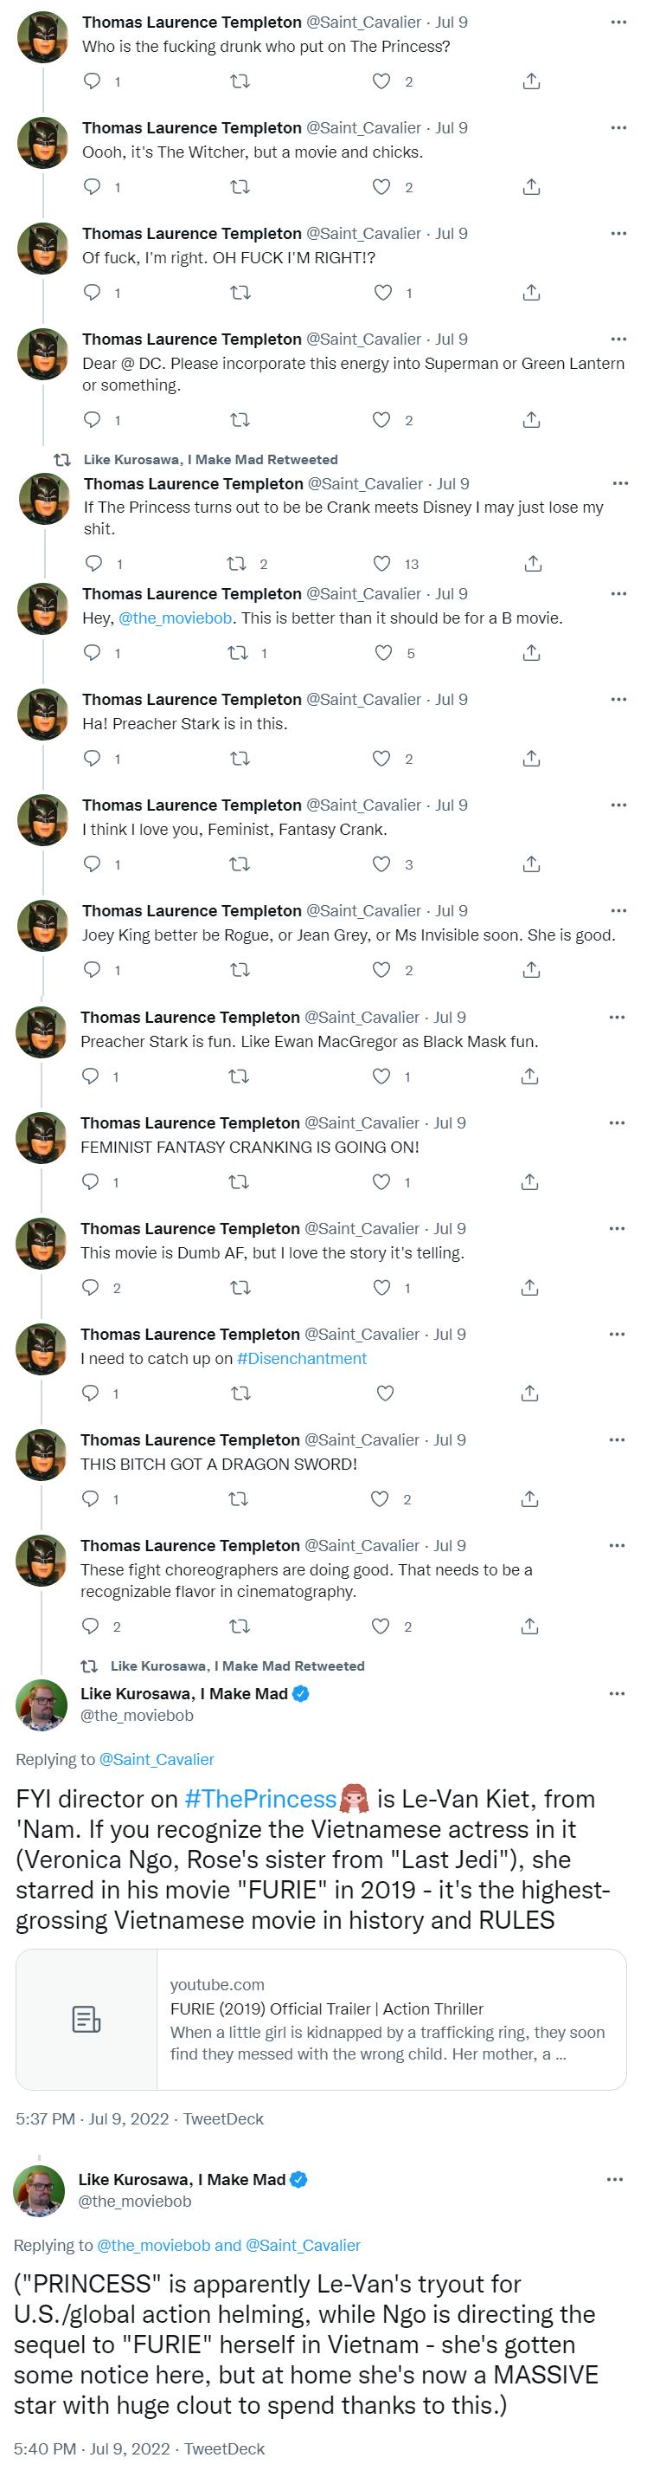This screenshot has width=647, height=2477.
Task: Open the #Disenchantment hashtag
Action: tap(301, 1359)
